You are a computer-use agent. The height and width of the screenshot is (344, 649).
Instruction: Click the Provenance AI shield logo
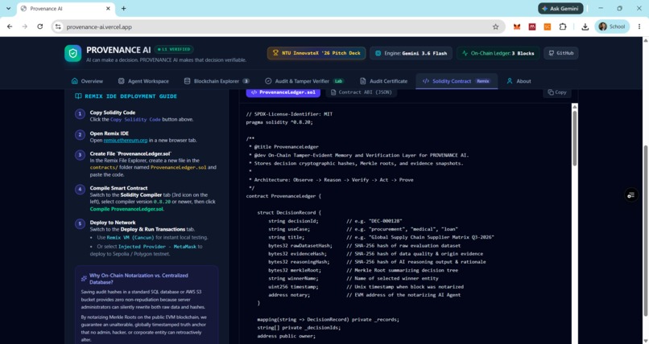[x=72, y=53]
